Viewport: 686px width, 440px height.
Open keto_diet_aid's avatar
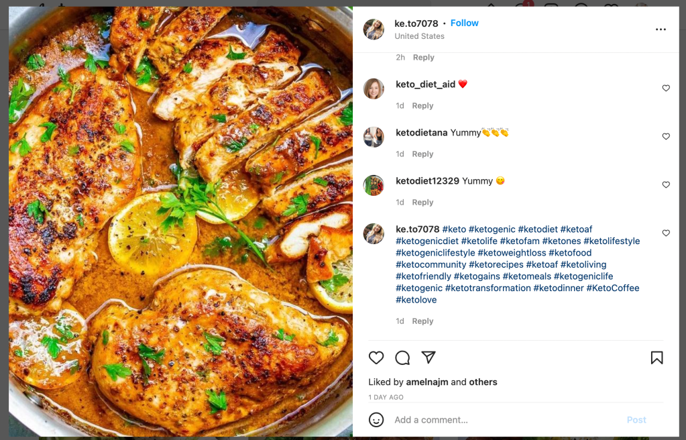(374, 89)
